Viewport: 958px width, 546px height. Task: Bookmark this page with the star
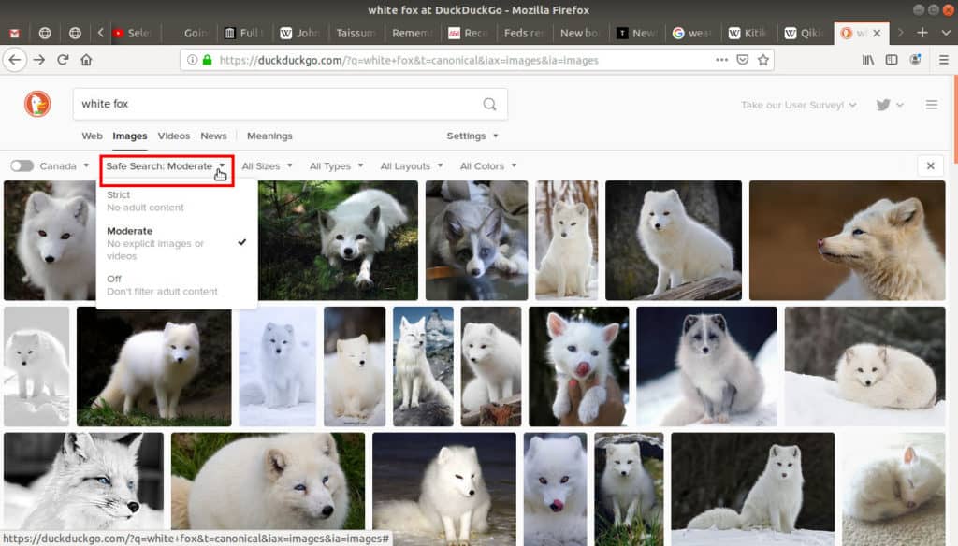763,60
